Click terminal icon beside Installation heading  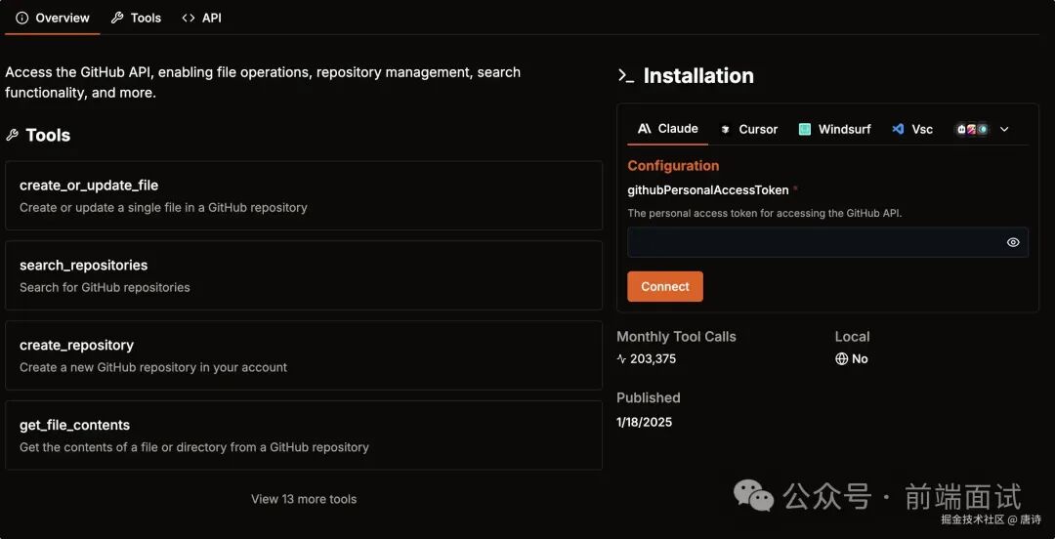(626, 76)
